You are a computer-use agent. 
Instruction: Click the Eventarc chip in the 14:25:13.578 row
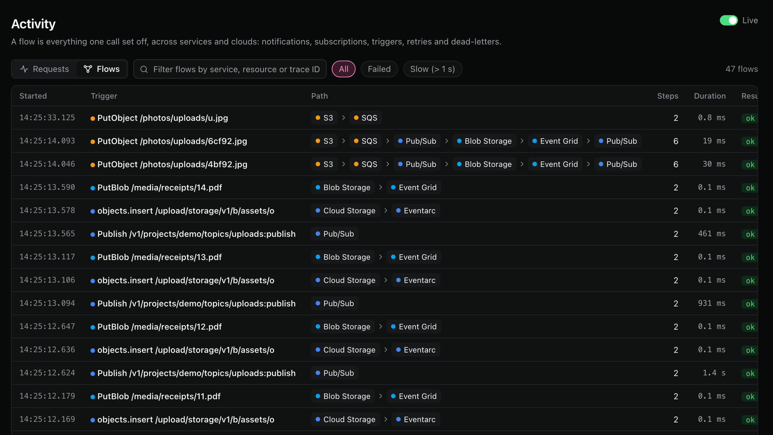point(416,211)
